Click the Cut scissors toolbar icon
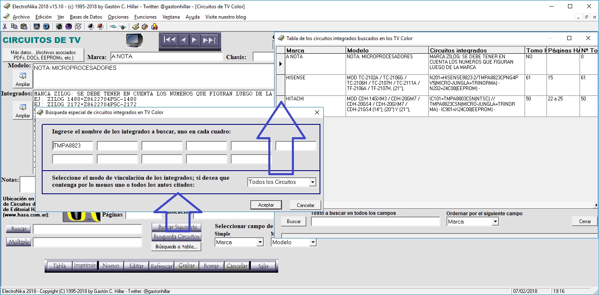 click(5, 26)
